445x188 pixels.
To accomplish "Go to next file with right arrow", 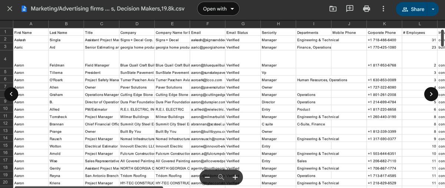I will click(431, 94).
